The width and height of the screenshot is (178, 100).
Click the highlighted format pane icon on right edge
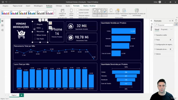(176, 24)
